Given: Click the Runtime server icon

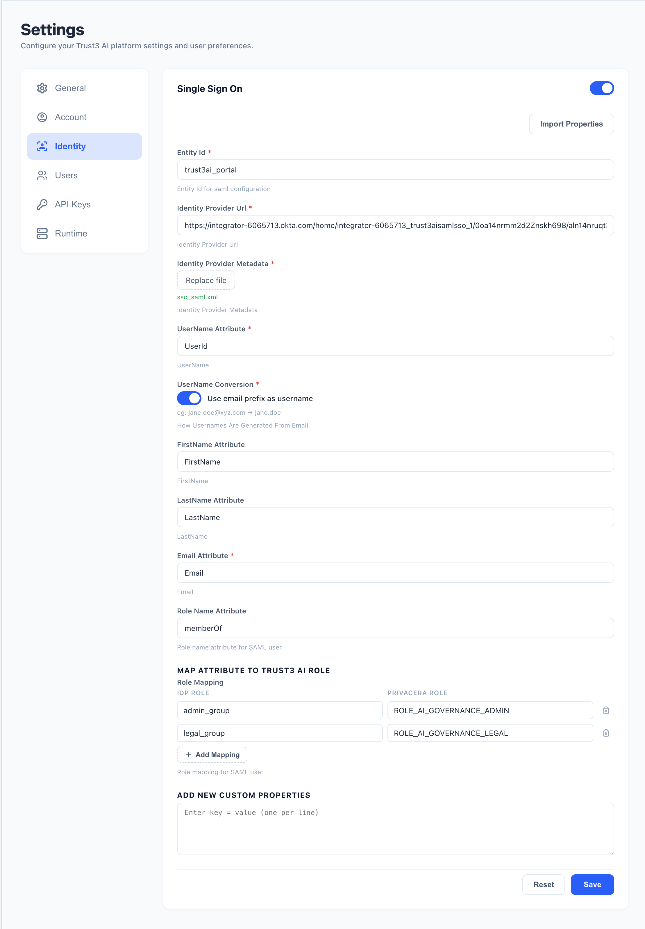Looking at the screenshot, I should point(42,234).
